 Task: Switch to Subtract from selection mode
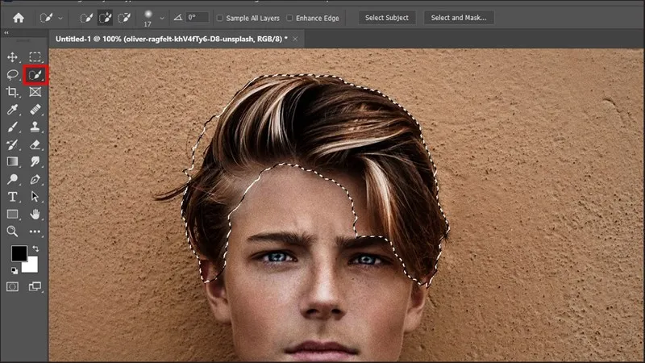[124, 17]
